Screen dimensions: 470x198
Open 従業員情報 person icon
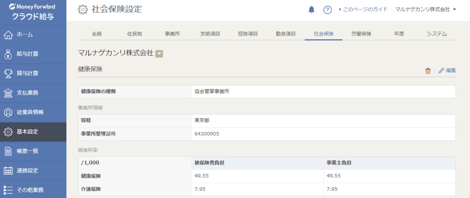(x=8, y=112)
